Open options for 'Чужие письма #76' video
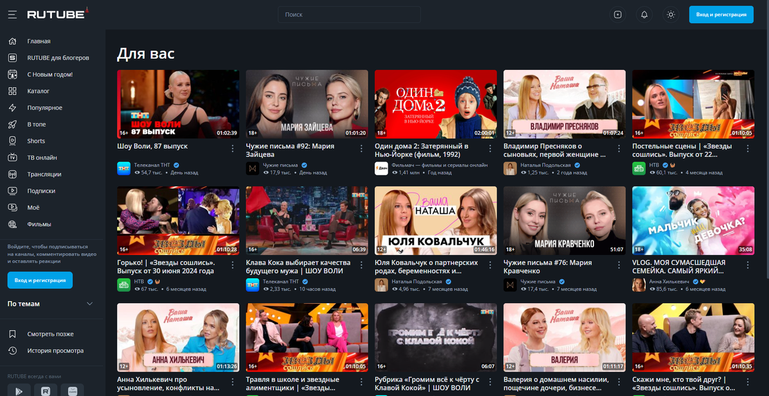769x396 pixels. point(619,265)
